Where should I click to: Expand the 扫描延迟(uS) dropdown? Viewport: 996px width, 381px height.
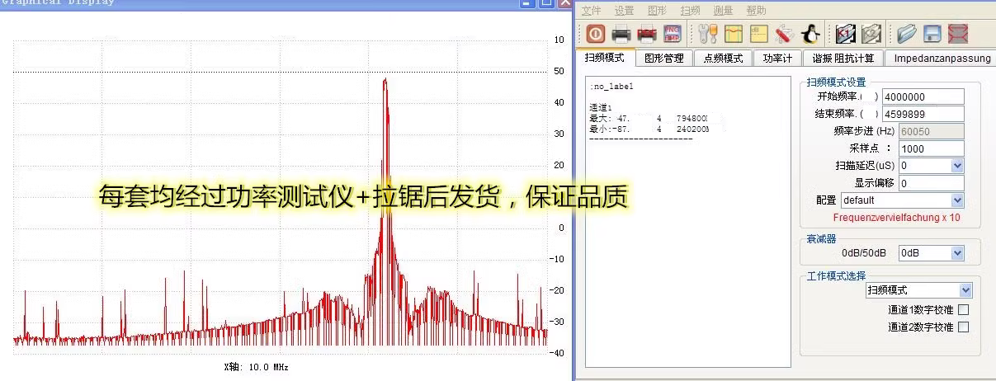click(957, 166)
